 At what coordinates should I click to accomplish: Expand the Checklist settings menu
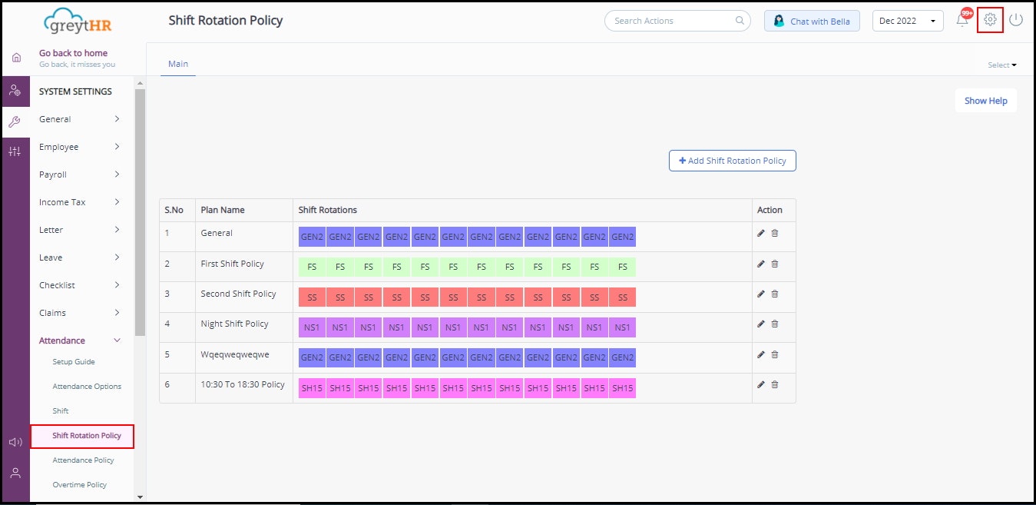pos(80,285)
